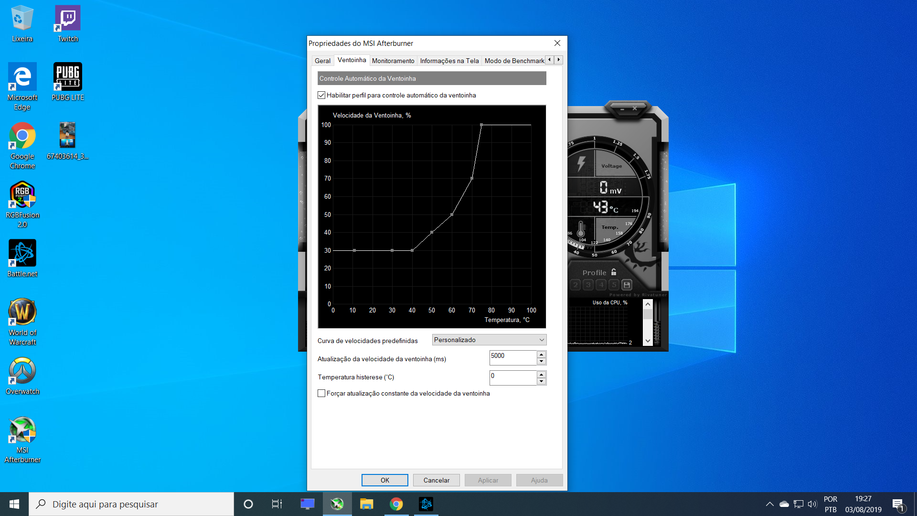The height and width of the screenshot is (516, 917).
Task: Open the Modo de Benchmark tab
Action: pos(514,61)
